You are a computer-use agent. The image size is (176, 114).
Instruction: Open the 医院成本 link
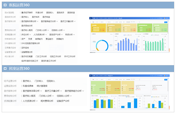(x=60, y=13)
